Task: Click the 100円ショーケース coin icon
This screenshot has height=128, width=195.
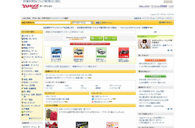Action: tap(93, 96)
